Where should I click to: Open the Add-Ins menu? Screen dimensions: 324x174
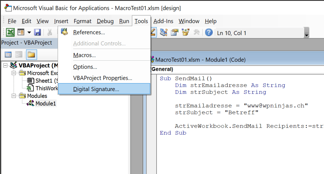[163, 21]
